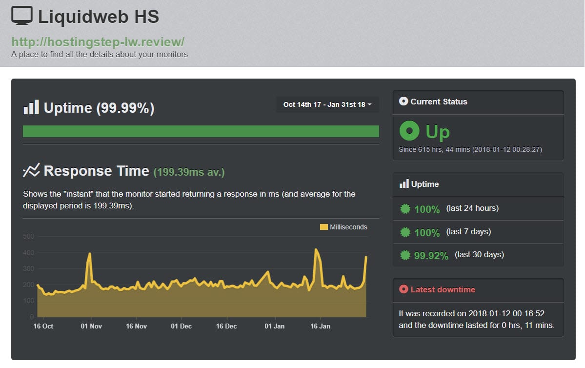Click the monitor icon beside Liquidweb HS
The width and height of the screenshot is (585, 368).
[22, 16]
